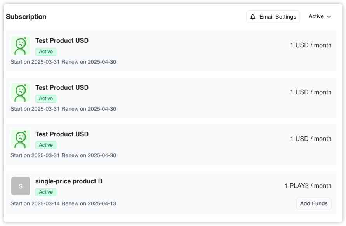Click the bell icon beside Email Settings
346x226 pixels.
(x=253, y=17)
